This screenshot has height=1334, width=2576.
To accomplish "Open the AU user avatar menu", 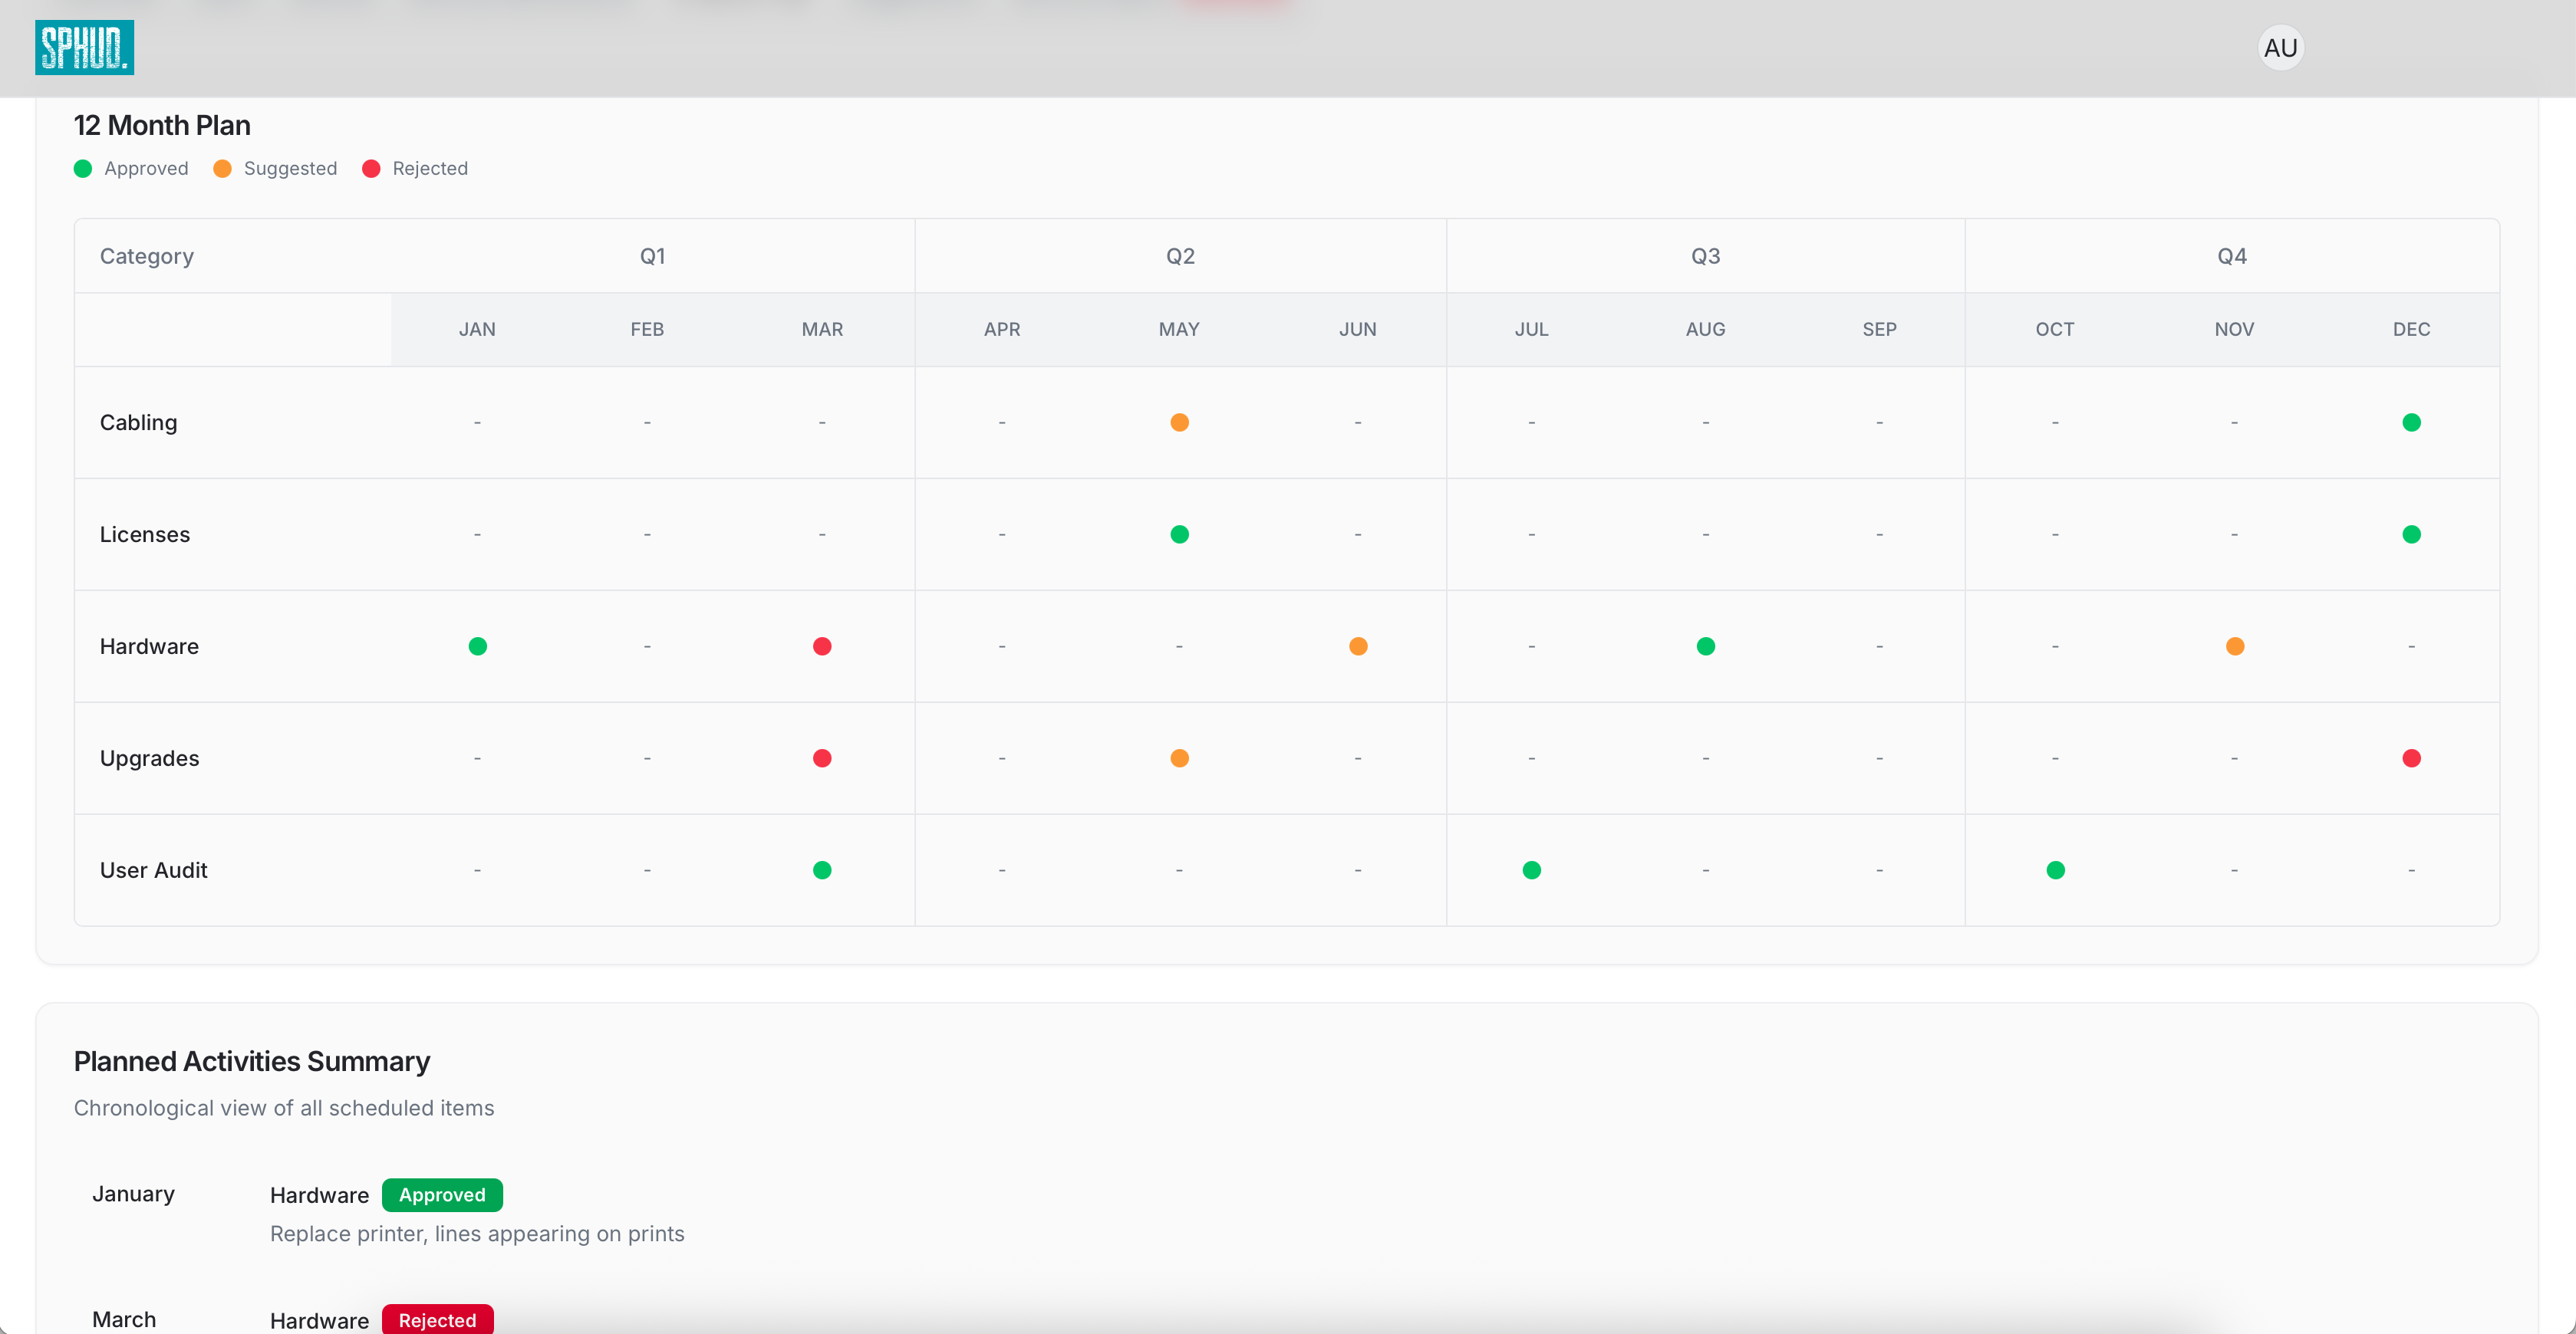I will click(x=2279, y=48).
